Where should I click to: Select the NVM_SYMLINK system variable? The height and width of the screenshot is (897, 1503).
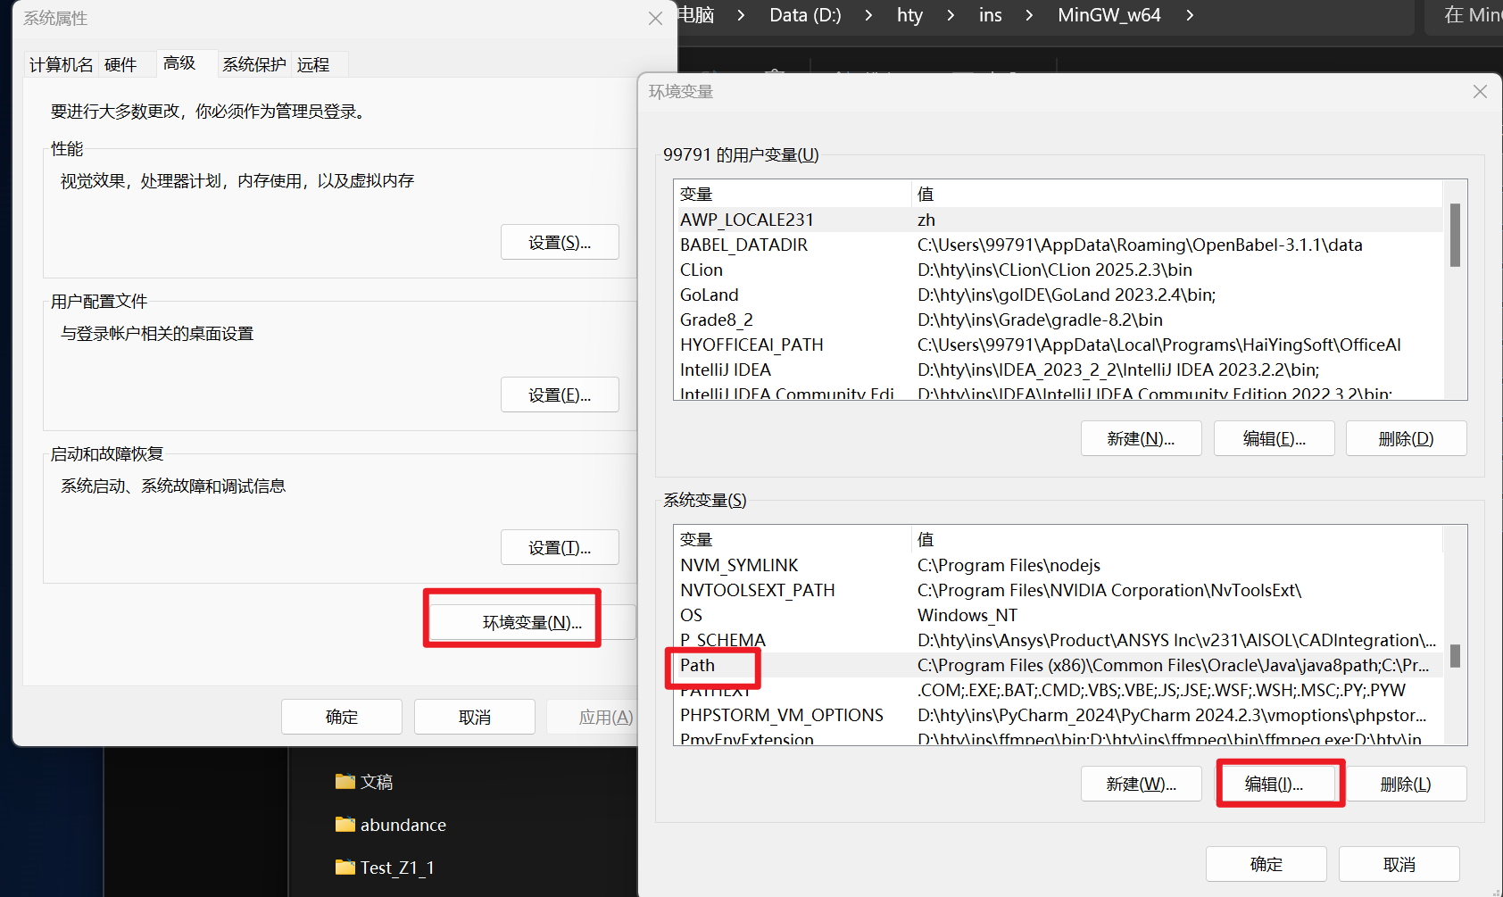pos(1058,565)
